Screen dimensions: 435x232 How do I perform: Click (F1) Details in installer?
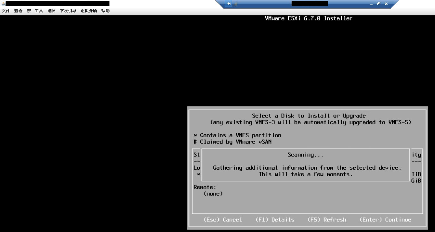(x=275, y=220)
